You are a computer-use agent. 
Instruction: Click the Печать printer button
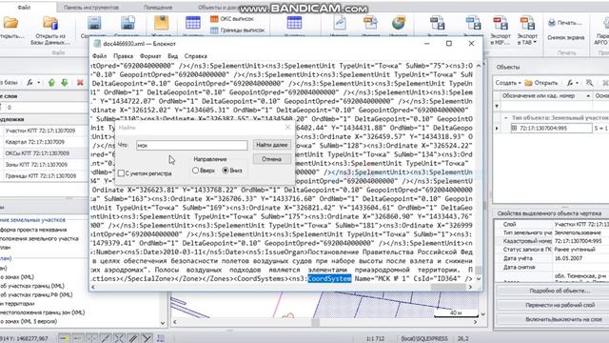click(x=564, y=23)
